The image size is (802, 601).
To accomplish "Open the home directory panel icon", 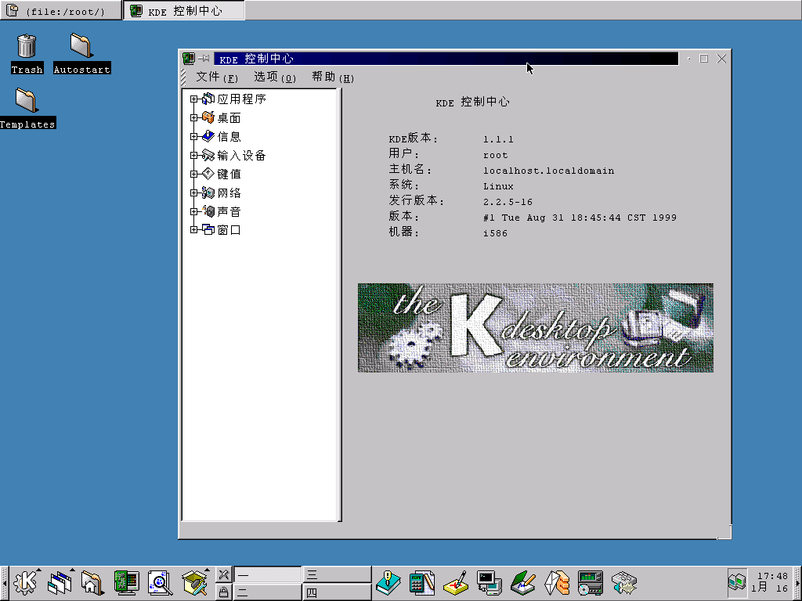I will (x=92, y=582).
